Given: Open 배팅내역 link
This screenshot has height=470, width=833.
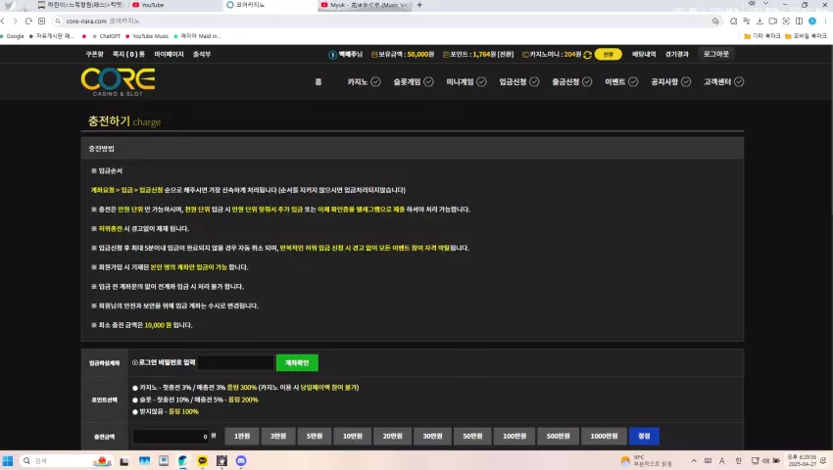Looking at the screenshot, I should pyautogui.click(x=643, y=54).
